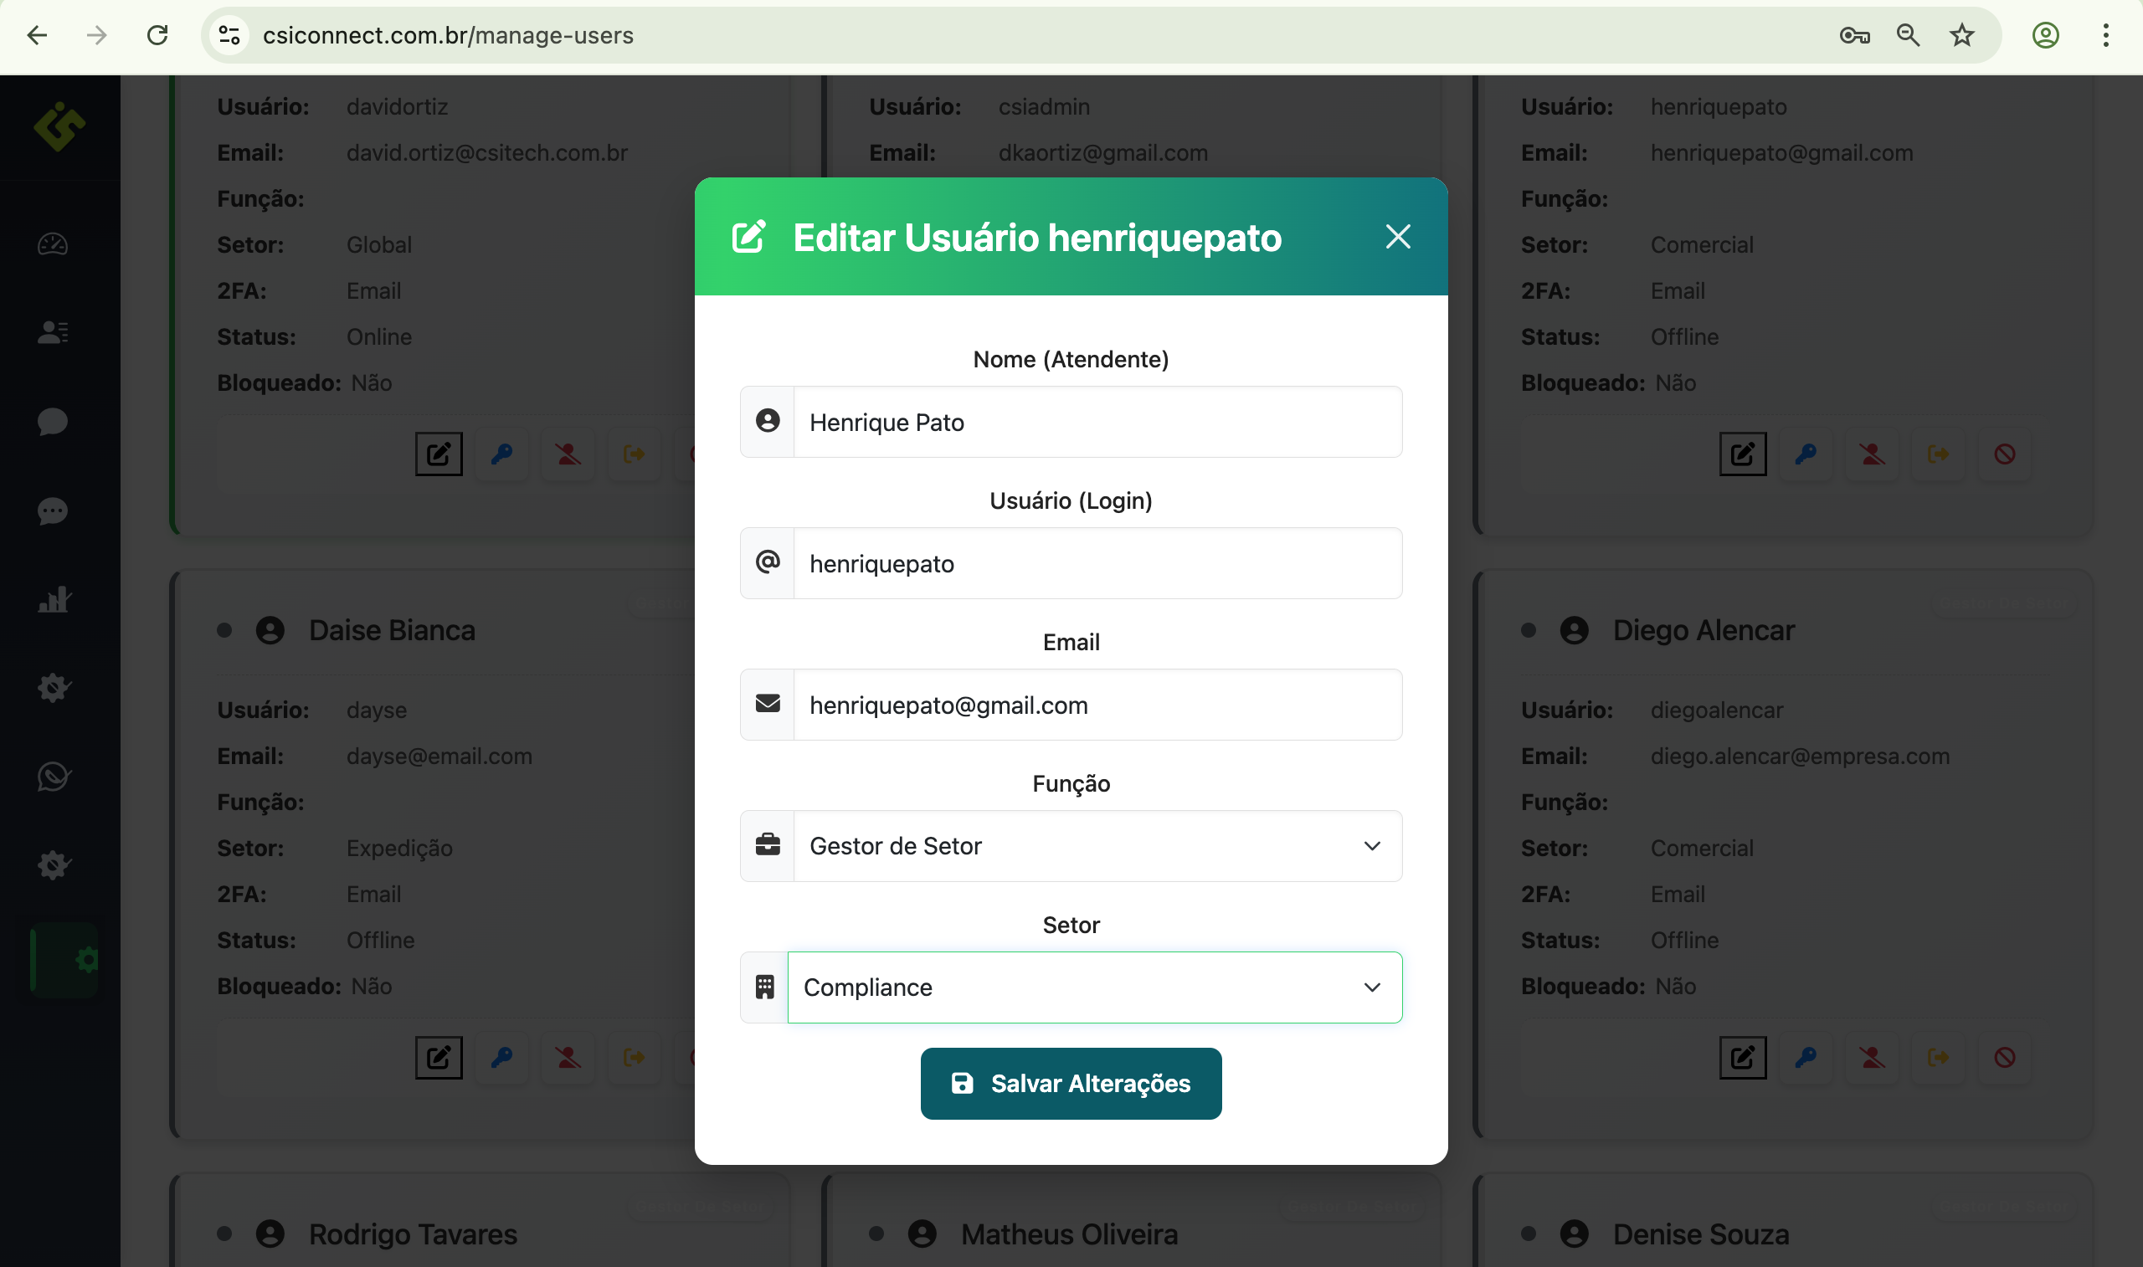Reload the page in browser
Image resolution: width=2143 pixels, height=1267 pixels.
[x=157, y=35]
